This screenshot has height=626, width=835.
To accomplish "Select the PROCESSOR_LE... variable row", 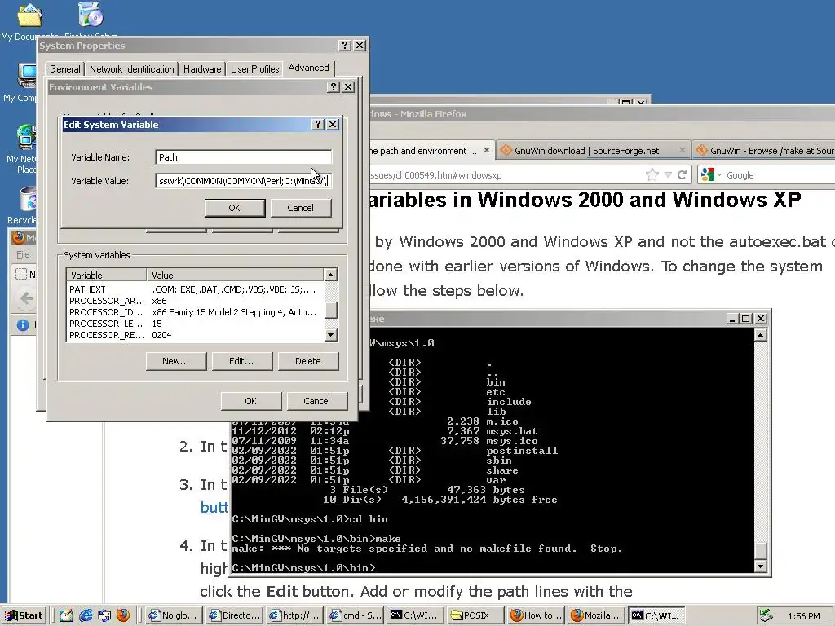I will (195, 324).
